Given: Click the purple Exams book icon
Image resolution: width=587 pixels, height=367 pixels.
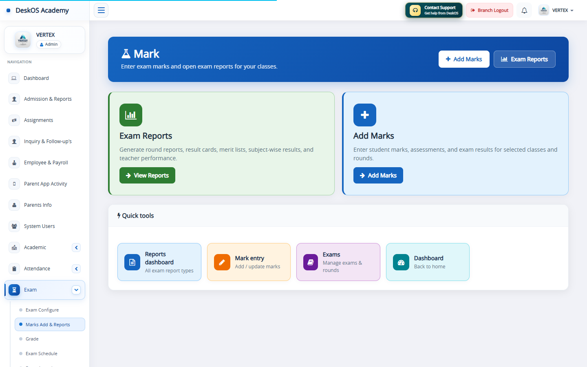Looking at the screenshot, I should click(311, 262).
